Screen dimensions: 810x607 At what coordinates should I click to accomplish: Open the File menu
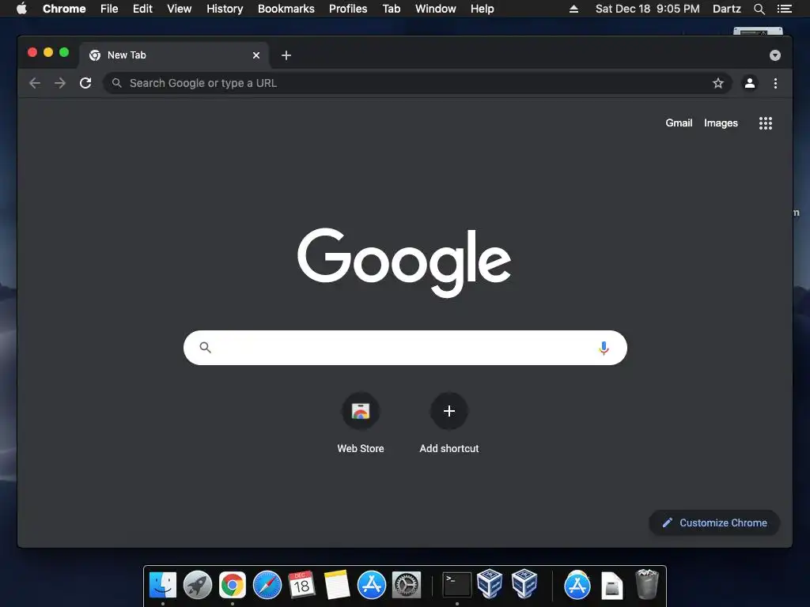[109, 9]
